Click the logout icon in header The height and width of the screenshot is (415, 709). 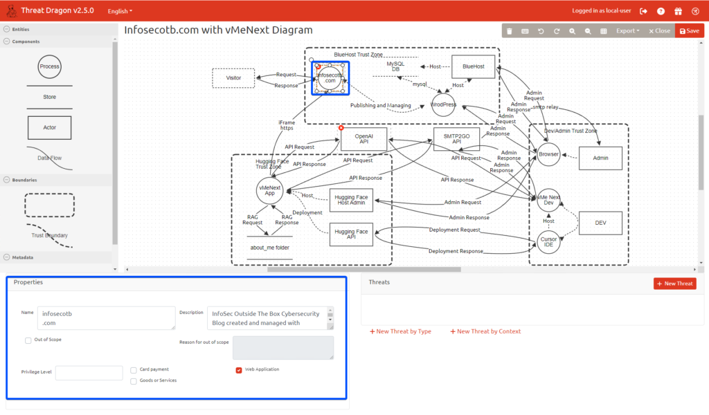click(x=644, y=11)
